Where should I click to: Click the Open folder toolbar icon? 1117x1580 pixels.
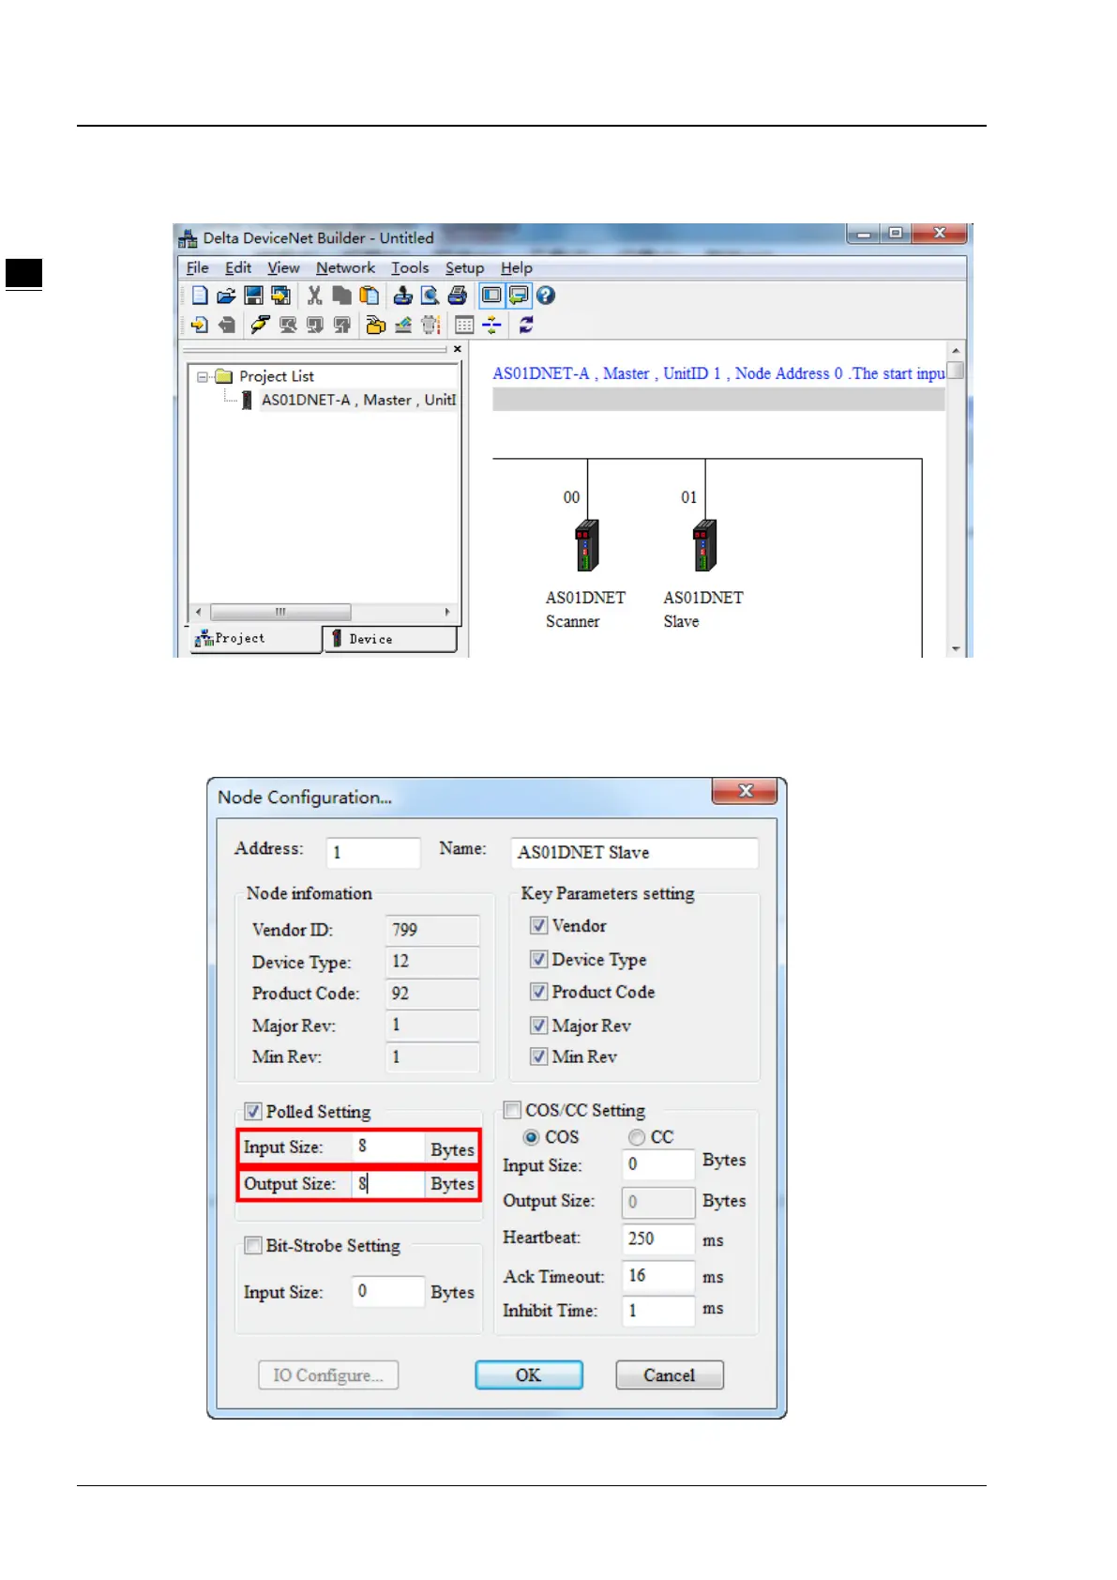click(226, 296)
